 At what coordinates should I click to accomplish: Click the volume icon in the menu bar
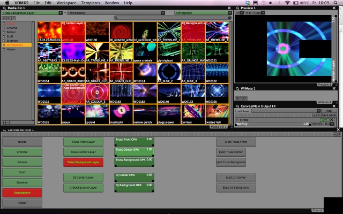point(271,3)
